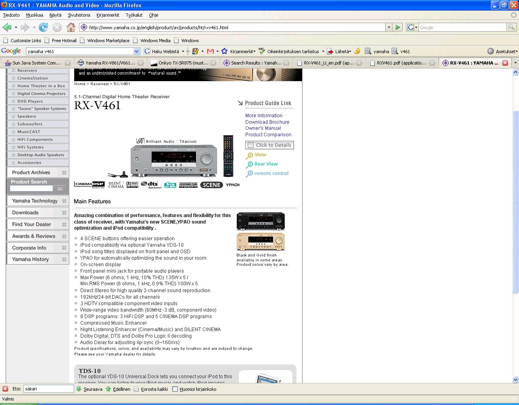
Task: Open the Owner's Manual link
Action: coord(263,128)
